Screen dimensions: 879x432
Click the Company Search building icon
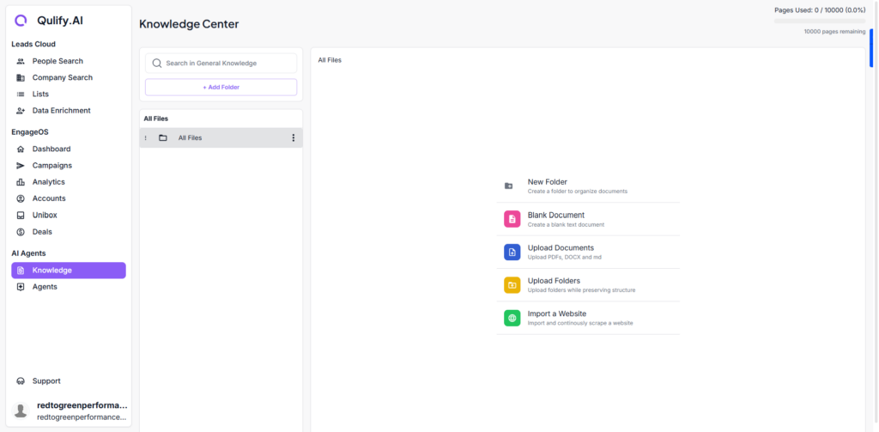point(21,77)
